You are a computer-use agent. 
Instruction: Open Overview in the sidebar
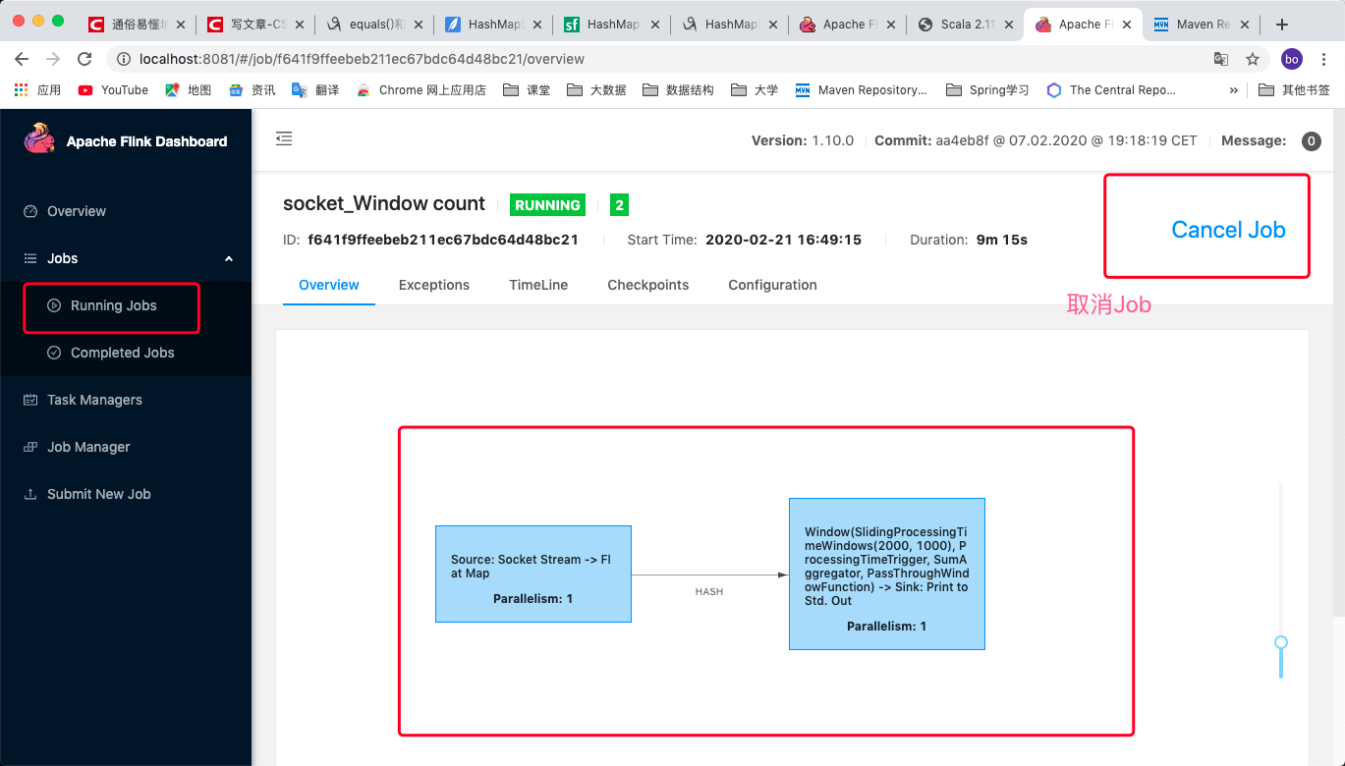point(77,211)
